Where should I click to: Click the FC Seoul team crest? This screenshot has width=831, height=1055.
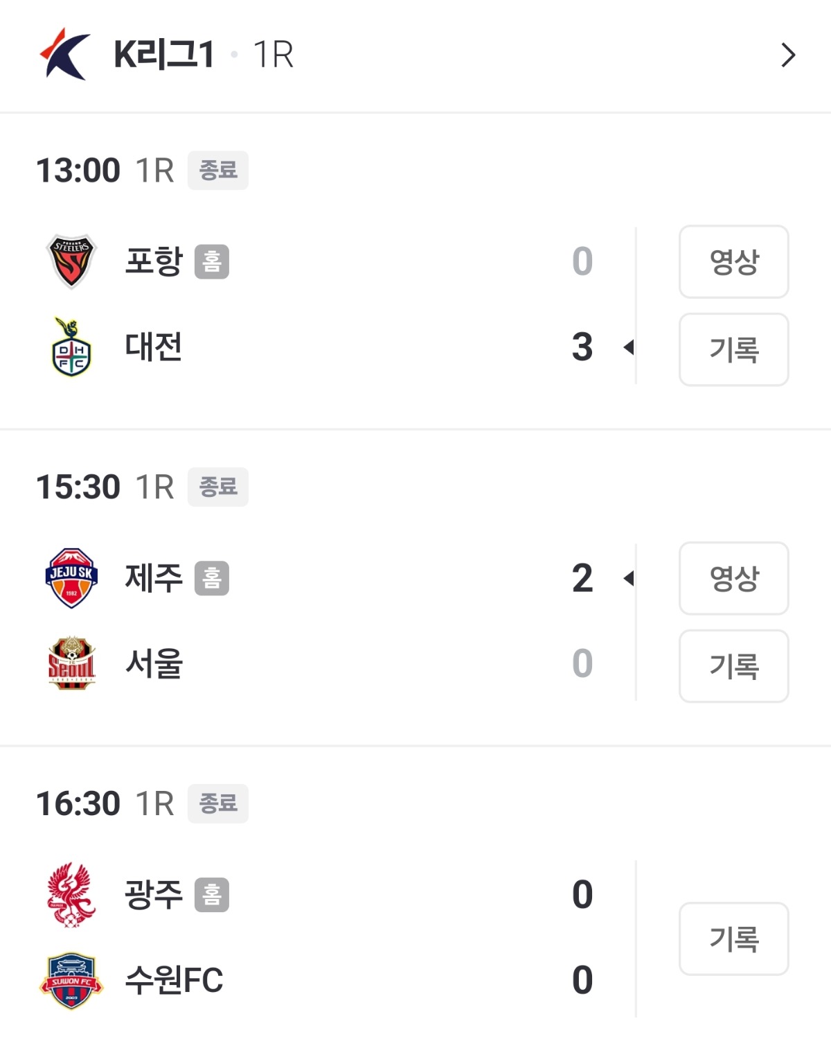click(x=71, y=663)
